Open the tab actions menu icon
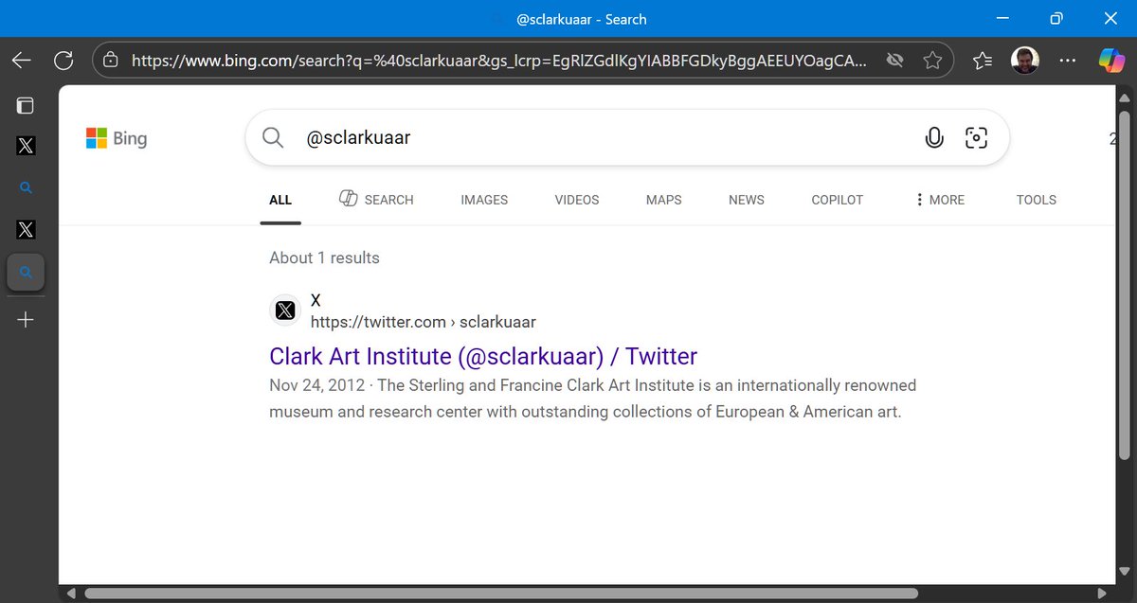The image size is (1137, 603). point(26,105)
